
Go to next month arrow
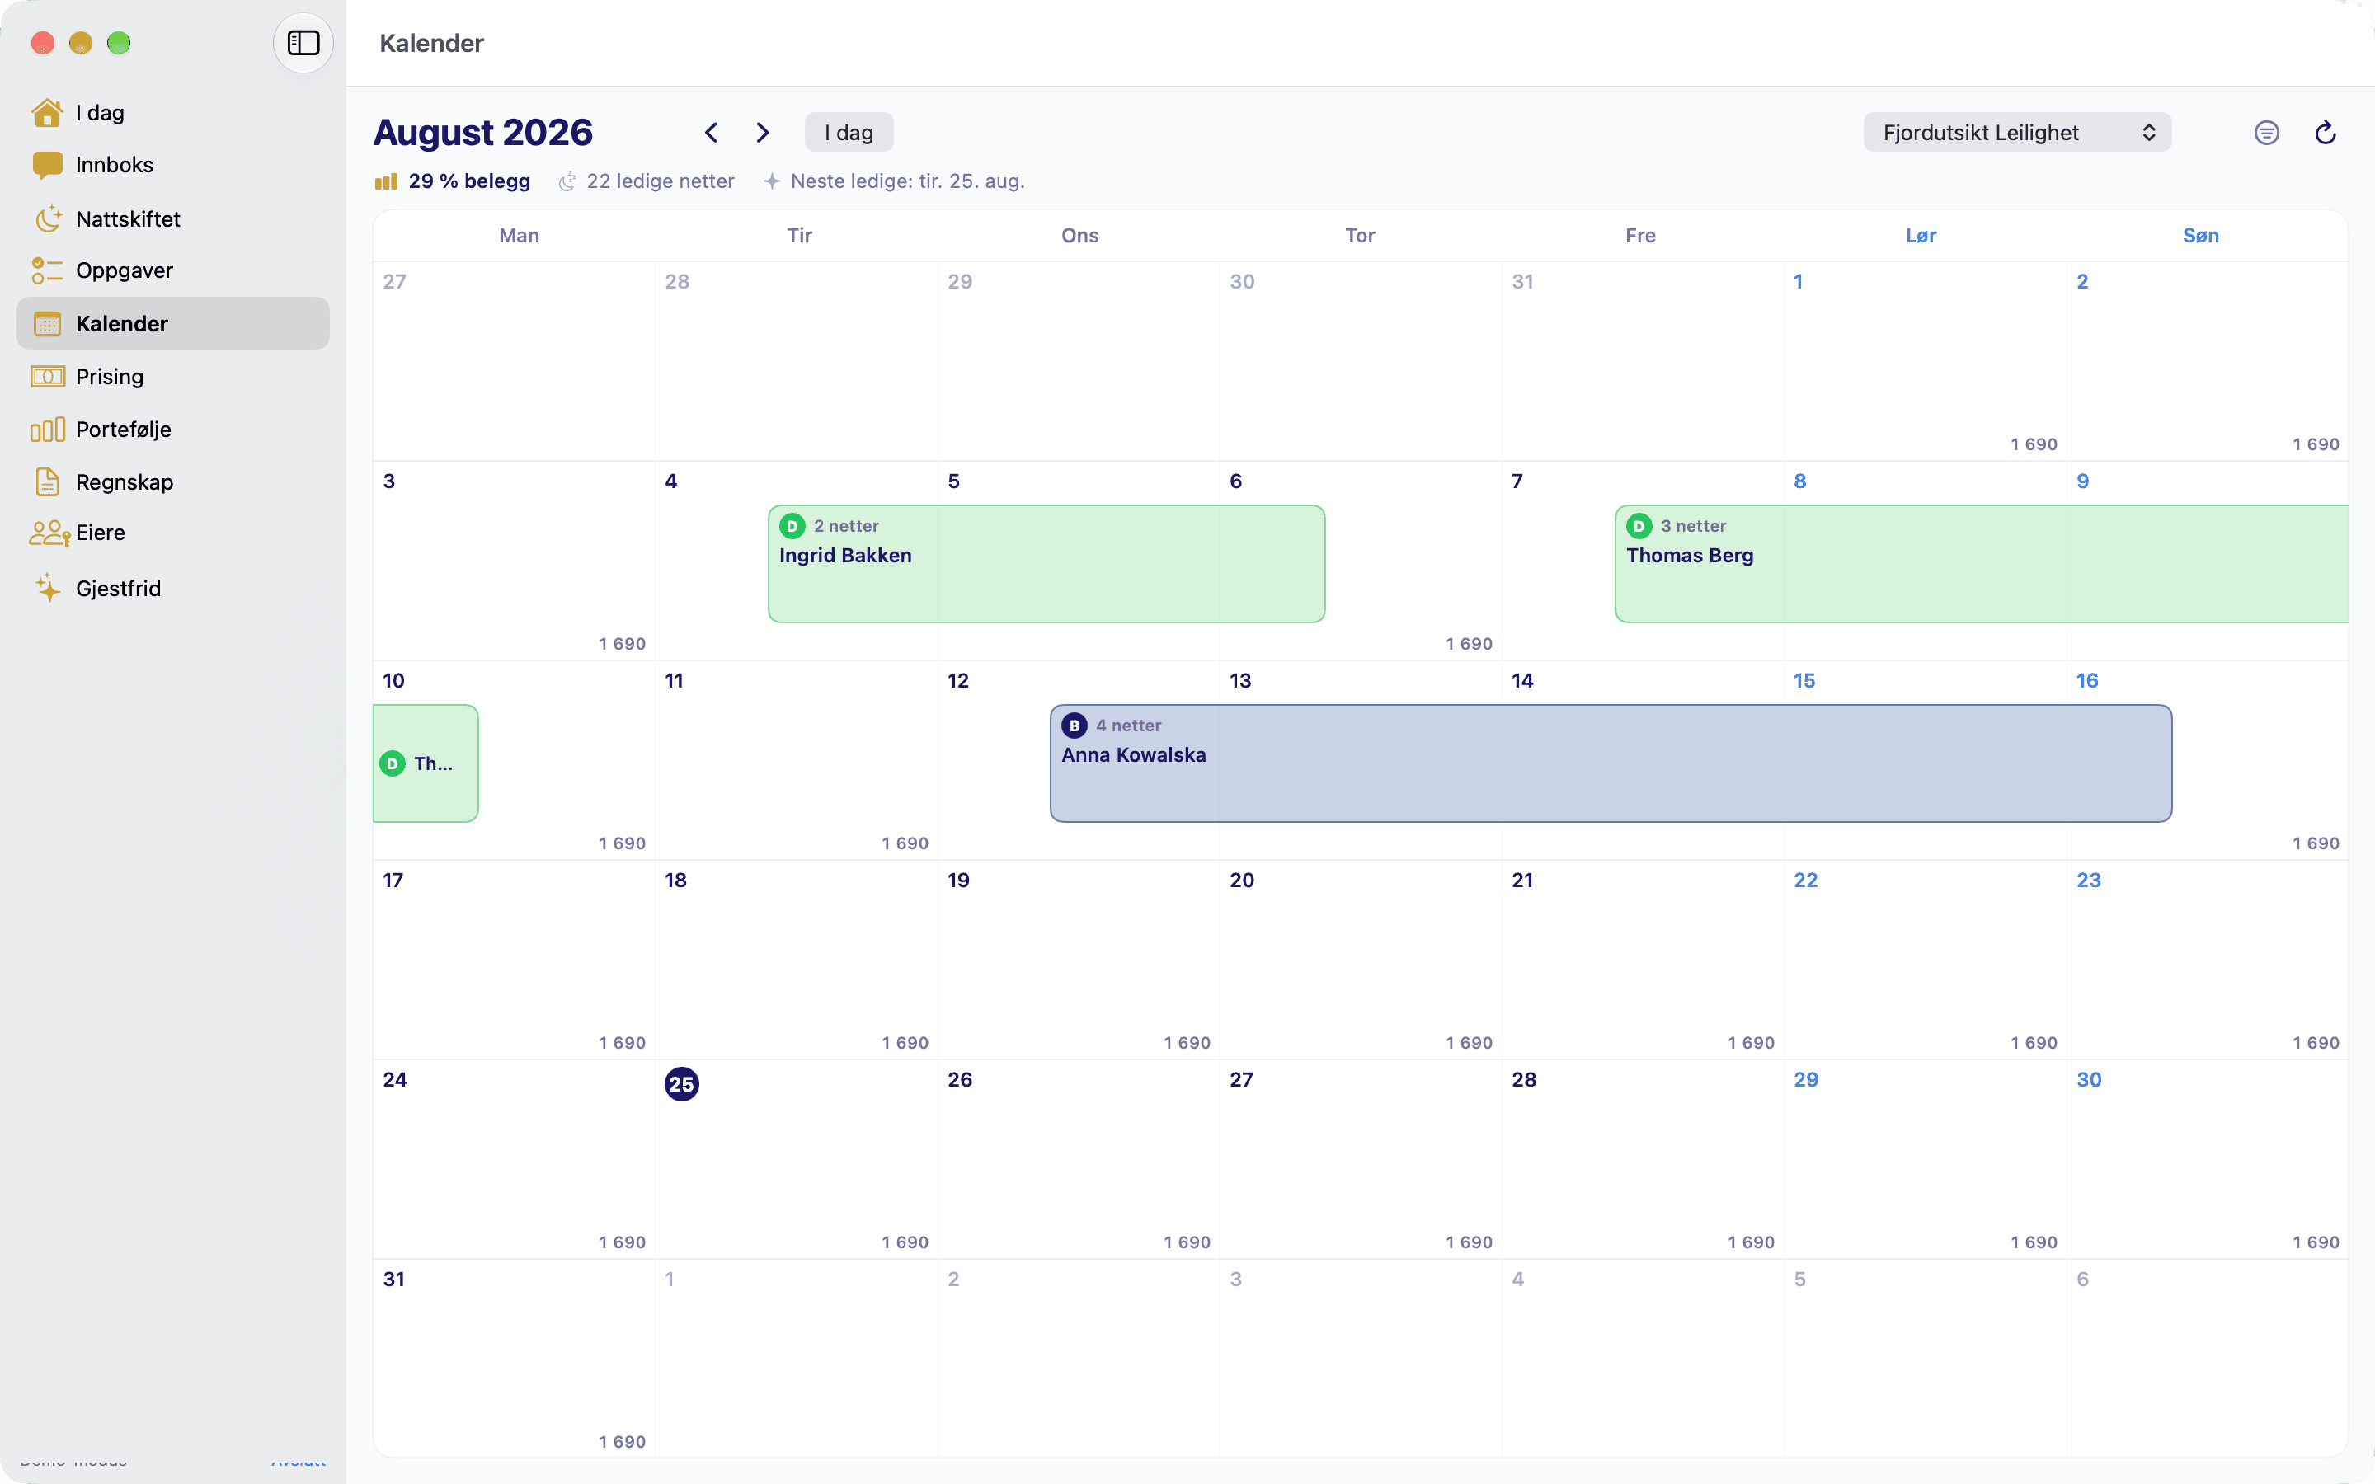[763, 133]
